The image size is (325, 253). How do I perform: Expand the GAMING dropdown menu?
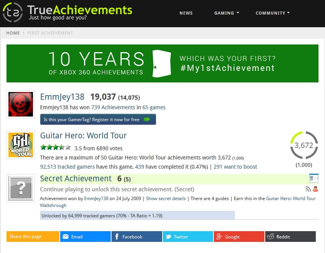227,13
